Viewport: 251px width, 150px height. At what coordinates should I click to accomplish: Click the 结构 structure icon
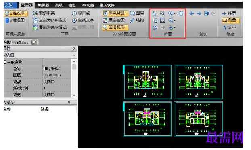(x=132, y=20)
